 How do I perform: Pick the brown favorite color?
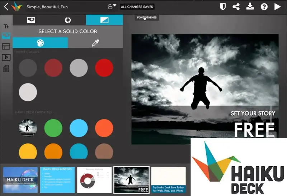pos(104,151)
